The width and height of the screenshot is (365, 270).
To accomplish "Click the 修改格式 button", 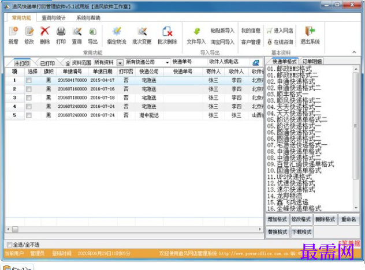I will coord(301,219).
